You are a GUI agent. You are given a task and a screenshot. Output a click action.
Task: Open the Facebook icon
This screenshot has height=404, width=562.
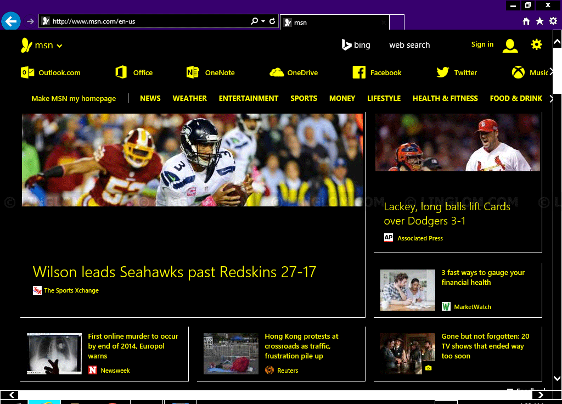point(359,72)
